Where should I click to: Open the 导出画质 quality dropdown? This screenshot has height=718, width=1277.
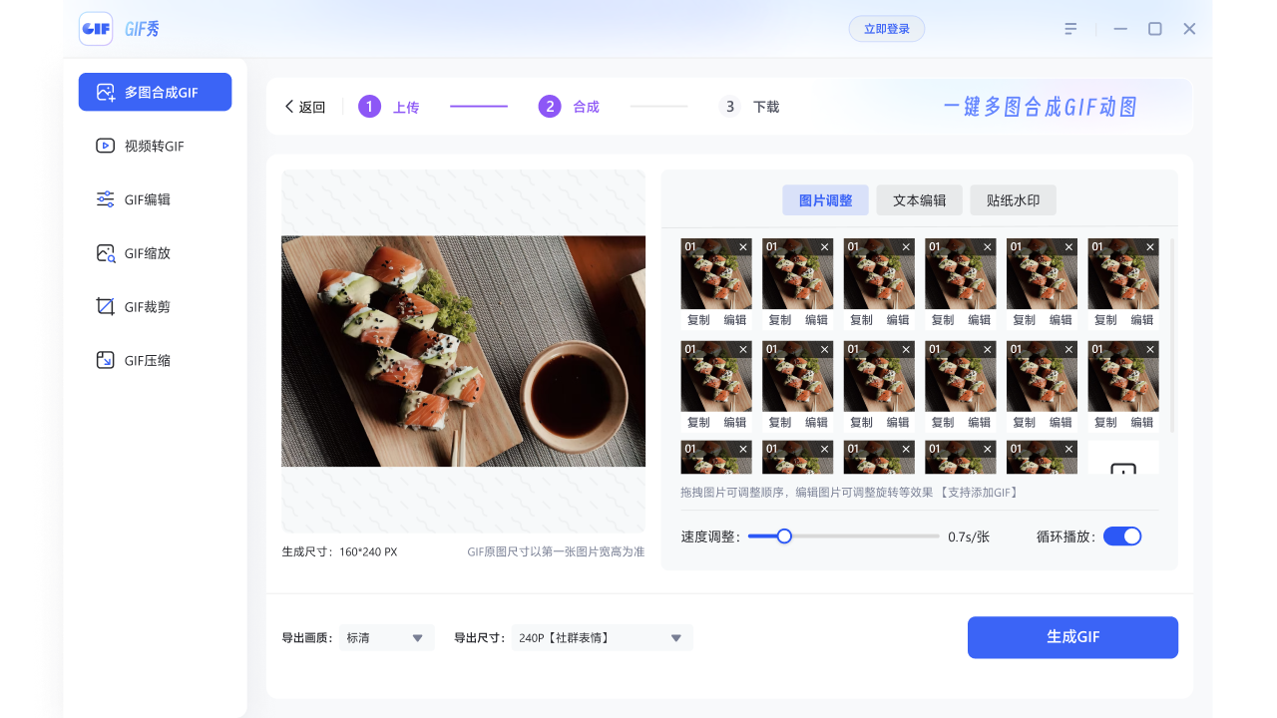(385, 637)
